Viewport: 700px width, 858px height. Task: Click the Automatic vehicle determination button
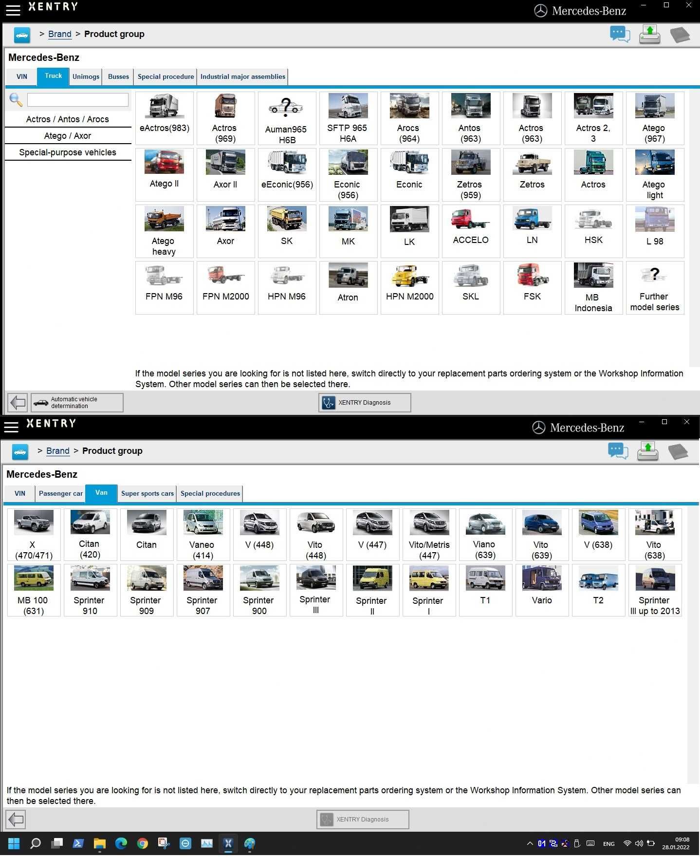(77, 403)
